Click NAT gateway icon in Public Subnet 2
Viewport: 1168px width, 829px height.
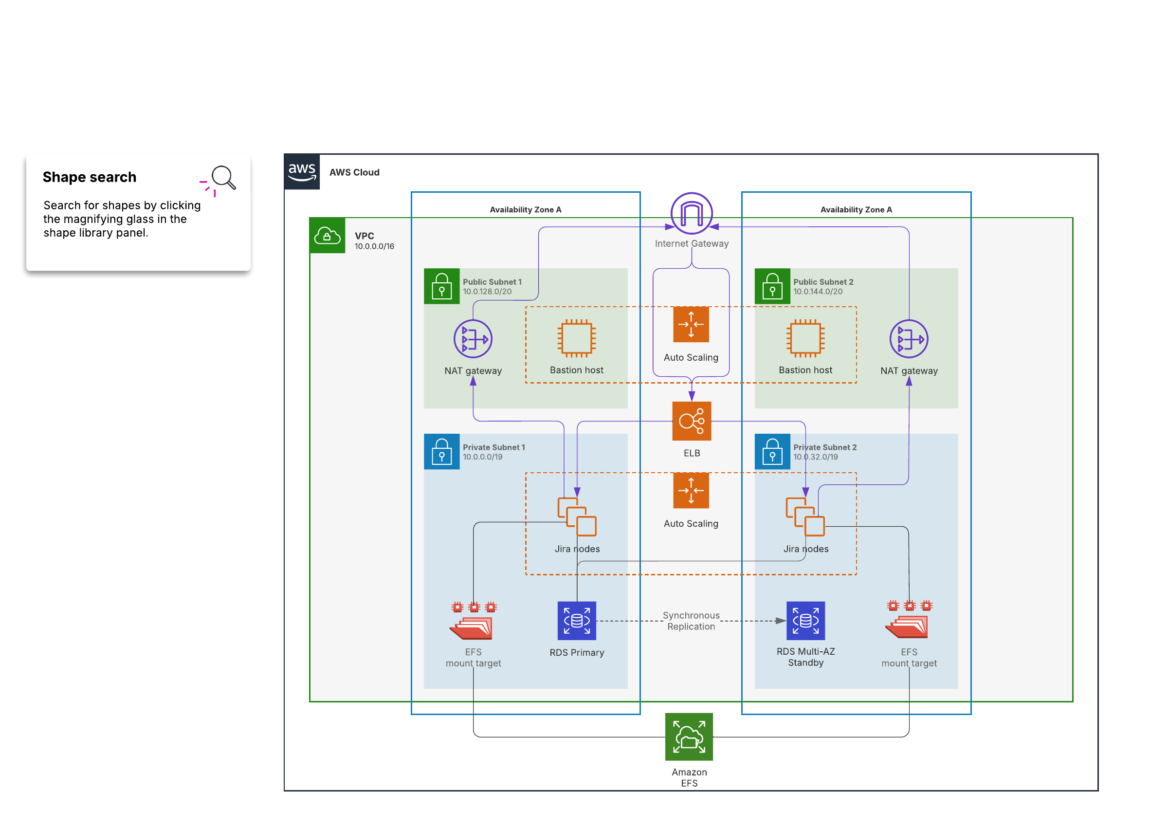point(909,339)
